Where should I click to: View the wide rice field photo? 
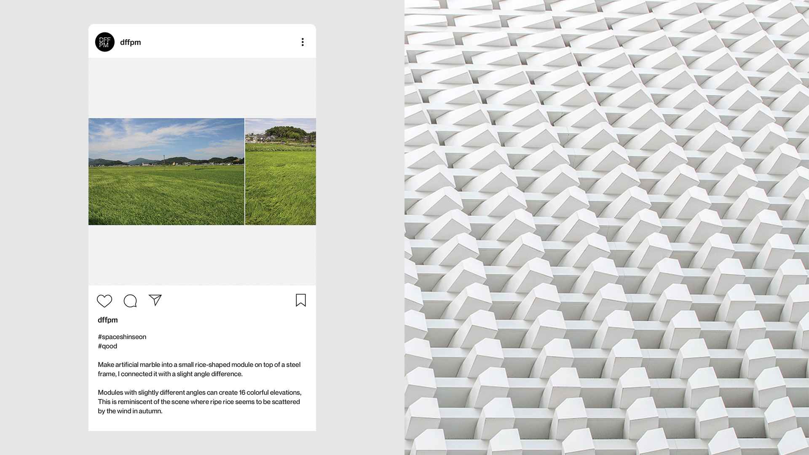[x=166, y=171]
